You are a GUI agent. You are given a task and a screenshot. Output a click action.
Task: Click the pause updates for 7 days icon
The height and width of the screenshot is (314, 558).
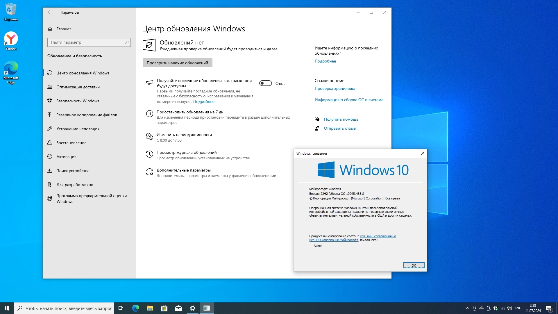point(149,114)
